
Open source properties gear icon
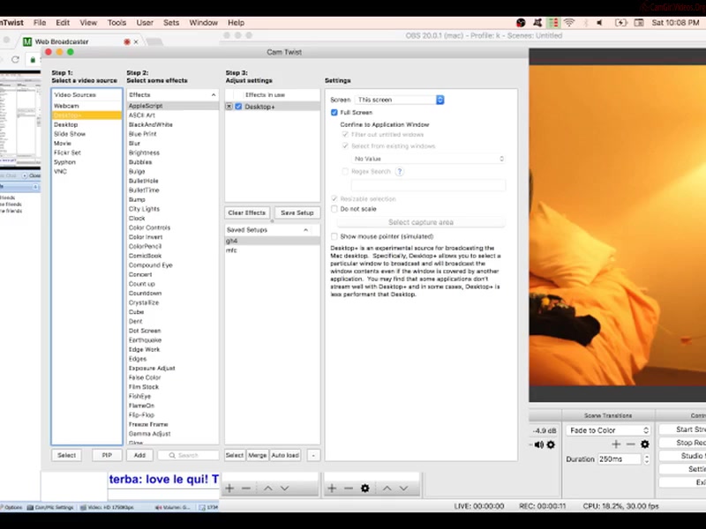click(364, 488)
